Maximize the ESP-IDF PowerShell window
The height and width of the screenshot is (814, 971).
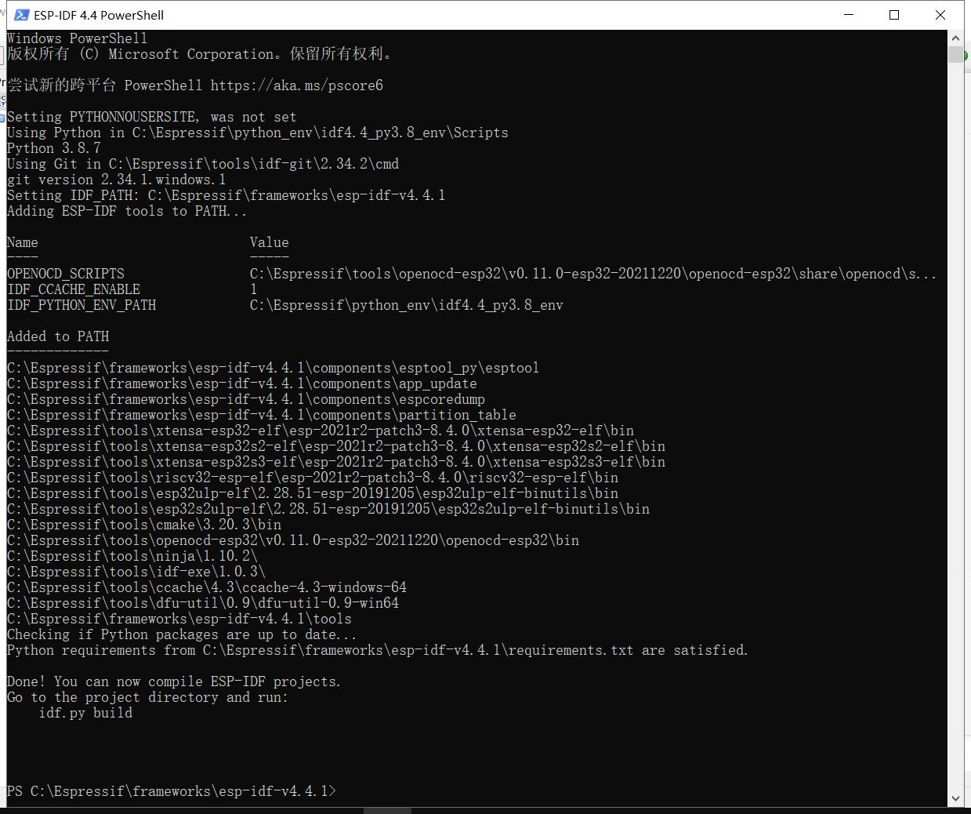894,15
